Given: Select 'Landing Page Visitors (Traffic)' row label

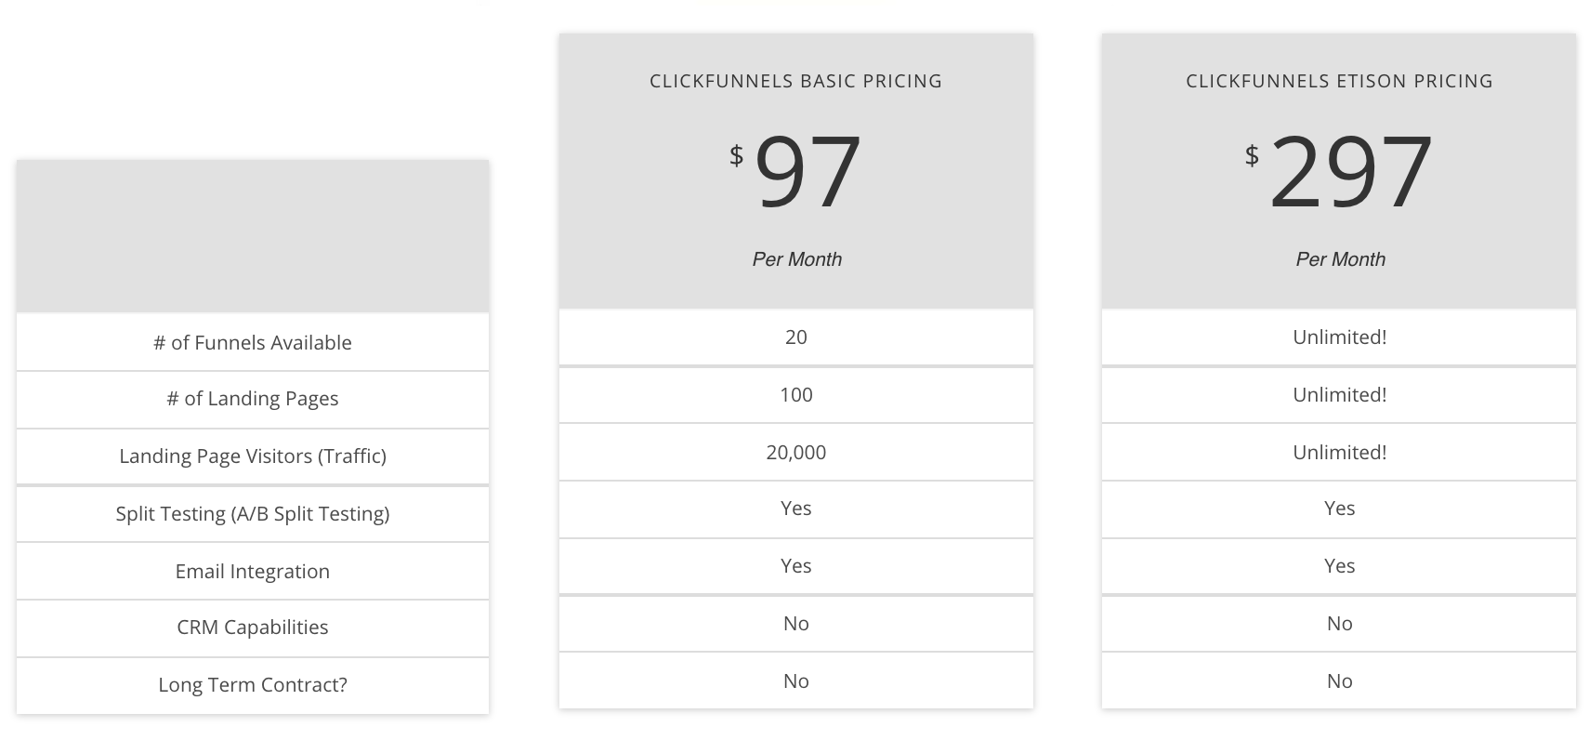Looking at the screenshot, I should pyautogui.click(x=253, y=456).
